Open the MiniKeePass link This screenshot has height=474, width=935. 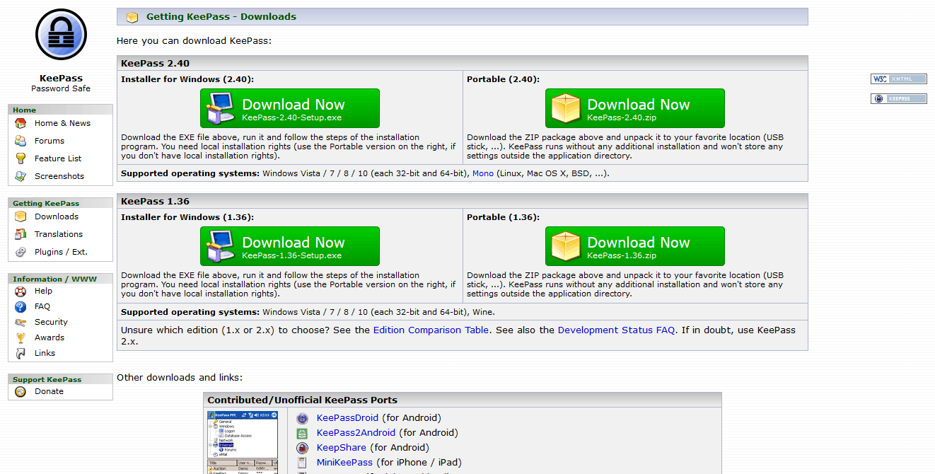click(x=344, y=463)
